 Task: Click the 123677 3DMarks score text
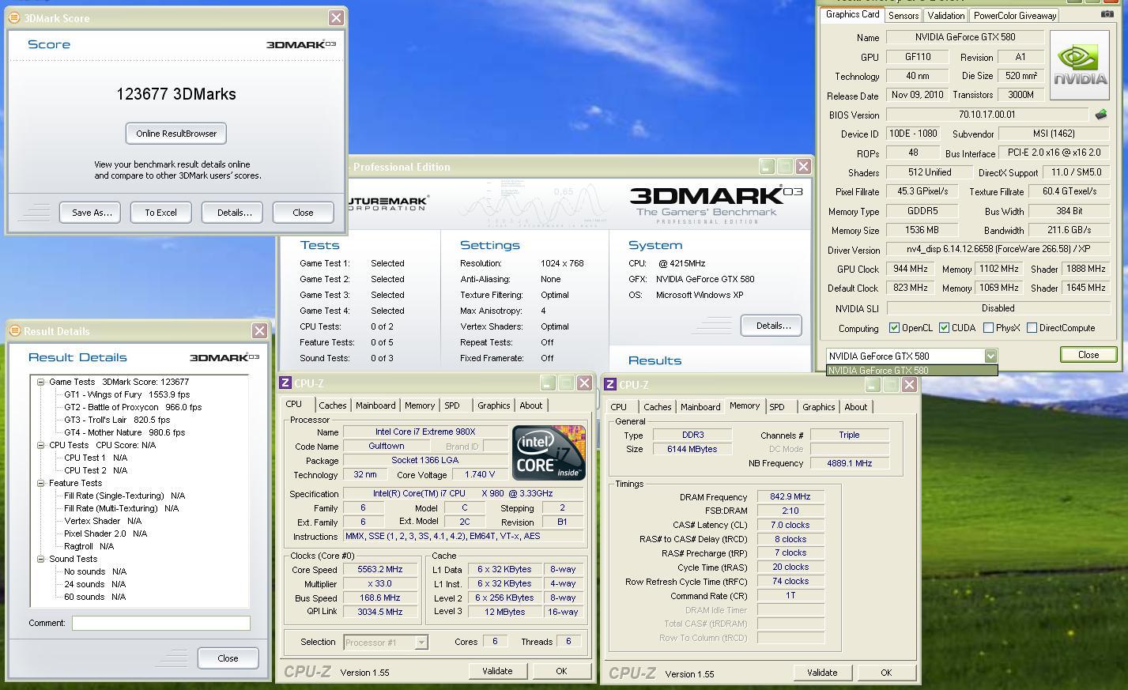point(176,94)
